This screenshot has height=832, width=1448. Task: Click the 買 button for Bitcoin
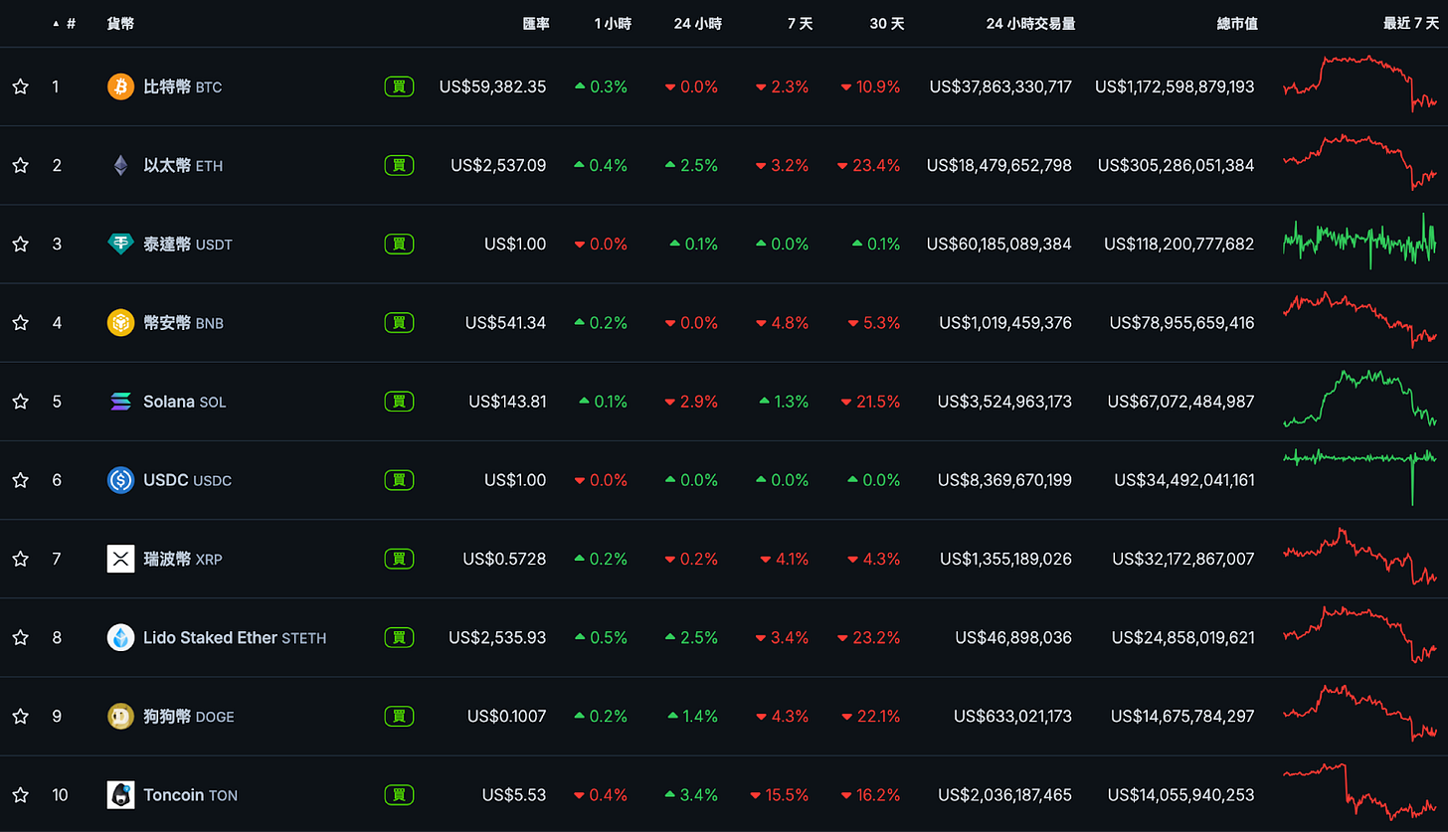coord(399,86)
